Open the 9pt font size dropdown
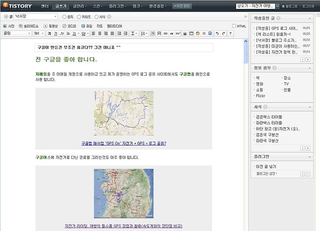 tap(39, 33)
